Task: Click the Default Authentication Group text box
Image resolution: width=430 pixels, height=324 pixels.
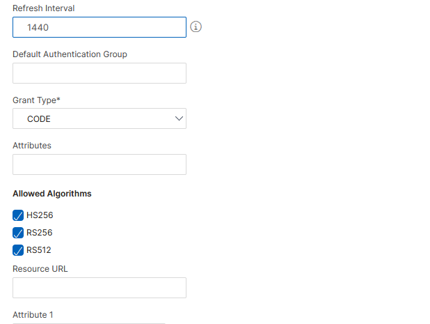Action: pos(99,73)
